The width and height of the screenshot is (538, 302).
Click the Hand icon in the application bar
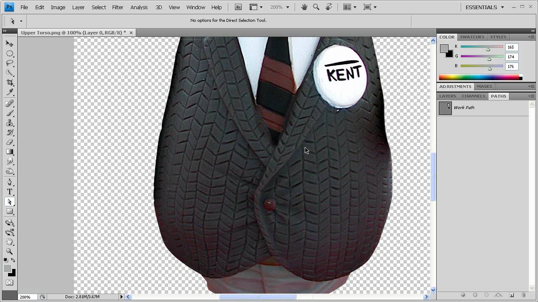coord(304,7)
